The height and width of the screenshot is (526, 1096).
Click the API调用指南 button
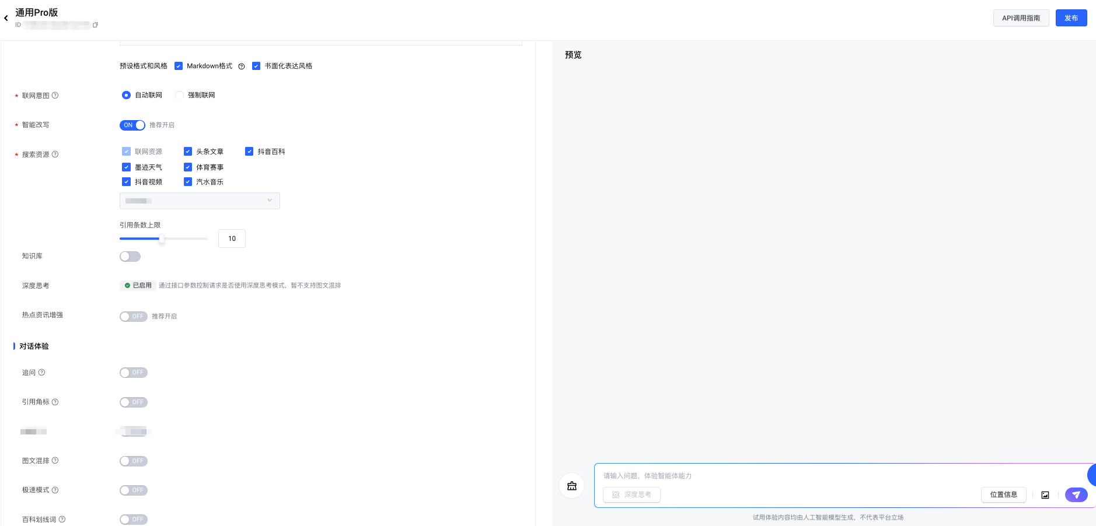(1021, 18)
